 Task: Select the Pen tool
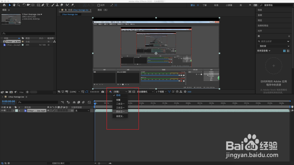(43, 5)
